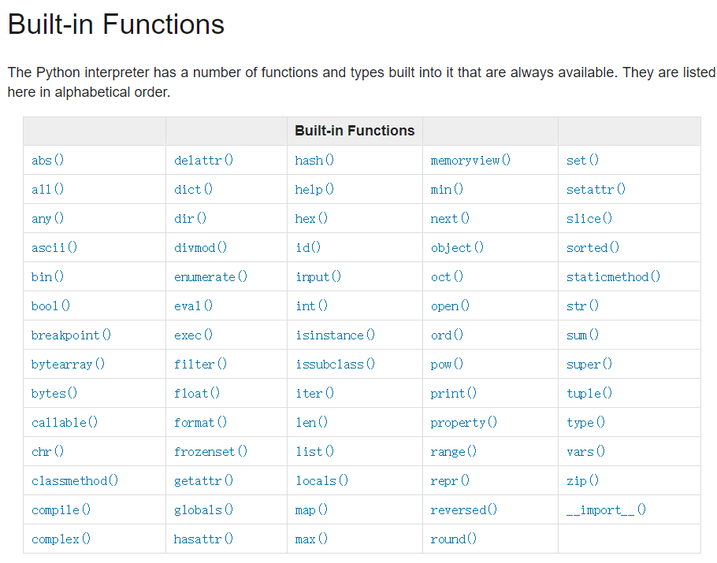Go to the isinstance() documentation link
The width and height of the screenshot is (717, 563).
335,335
